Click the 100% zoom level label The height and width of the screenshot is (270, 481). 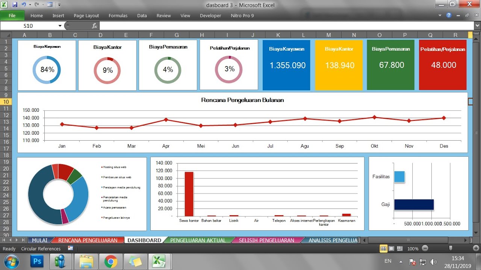[413, 249]
